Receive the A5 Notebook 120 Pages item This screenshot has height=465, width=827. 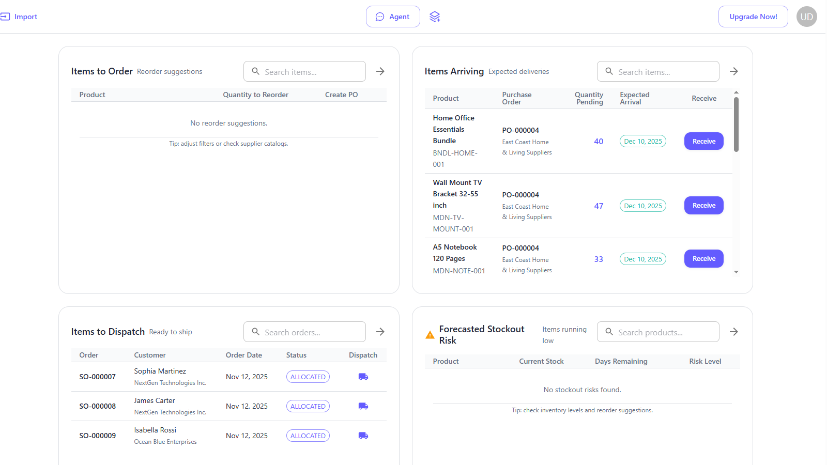pos(704,259)
